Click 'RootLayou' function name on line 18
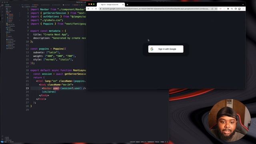The height and width of the screenshot is (144, 256). (80, 70)
